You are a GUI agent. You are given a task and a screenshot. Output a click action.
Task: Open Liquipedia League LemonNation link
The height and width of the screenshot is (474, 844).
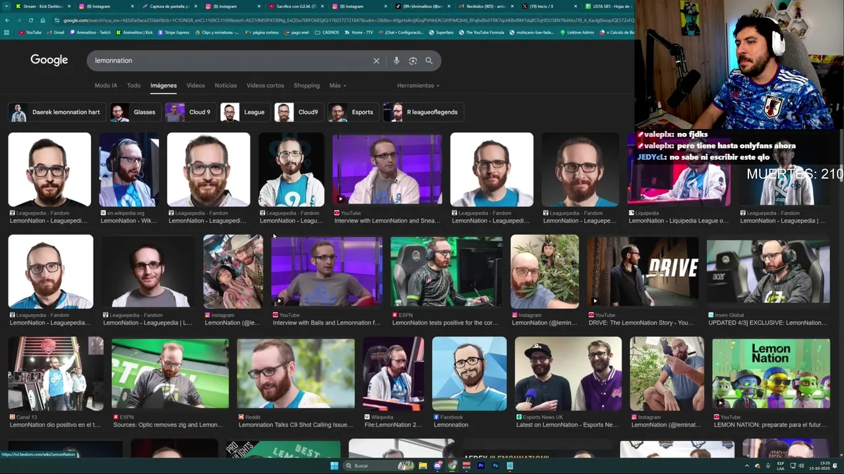(x=678, y=221)
